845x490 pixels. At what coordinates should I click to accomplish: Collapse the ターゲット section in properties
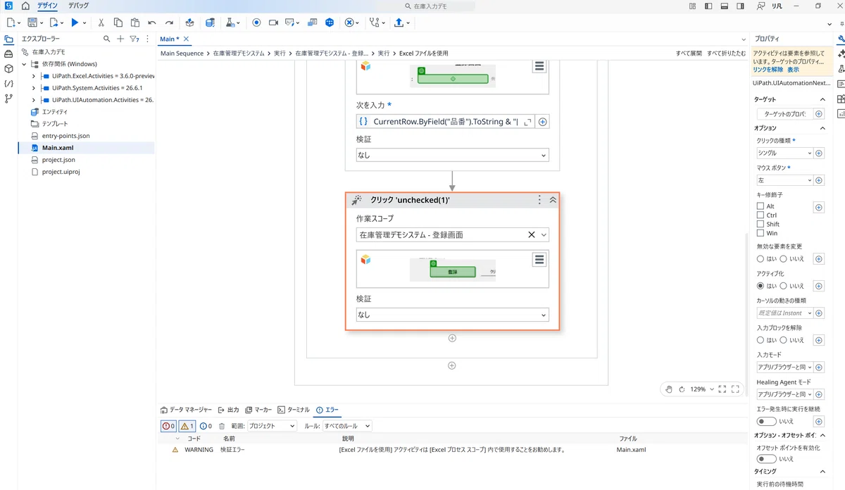point(822,100)
